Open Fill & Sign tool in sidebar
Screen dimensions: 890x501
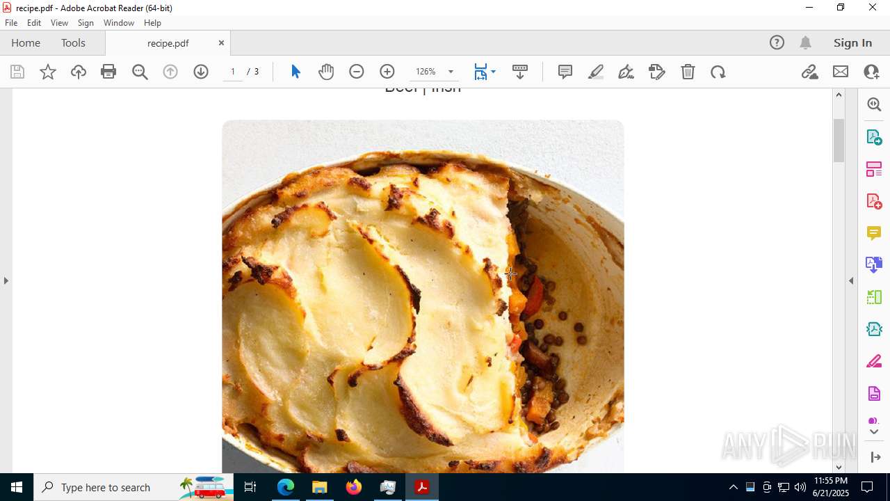[874, 361]
